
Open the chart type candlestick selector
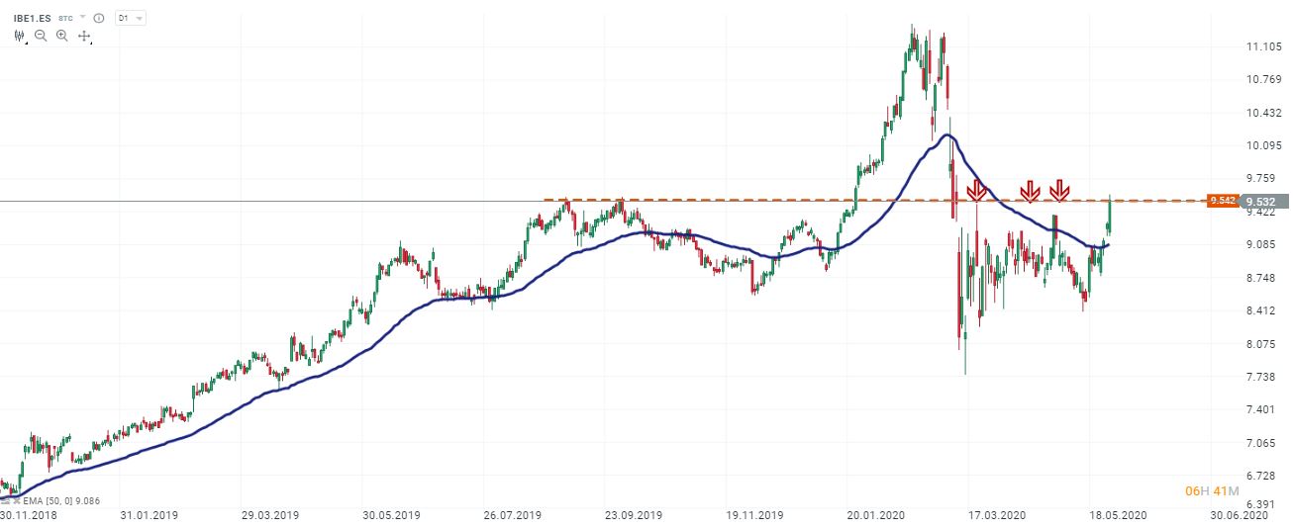pyautogui.click(x=20, y=36)
